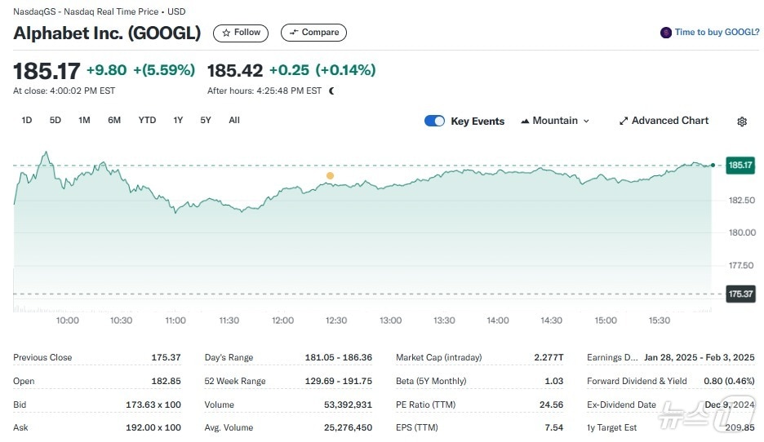Click the 185.17 current price chart label
764x442 pixels.
(x=740, y=165)
